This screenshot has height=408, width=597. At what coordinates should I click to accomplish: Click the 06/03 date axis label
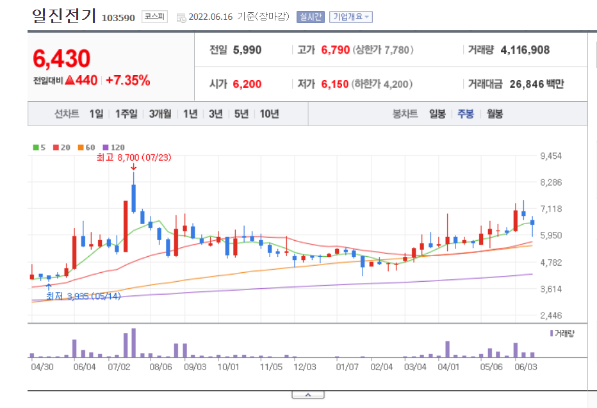click(526, 367)
